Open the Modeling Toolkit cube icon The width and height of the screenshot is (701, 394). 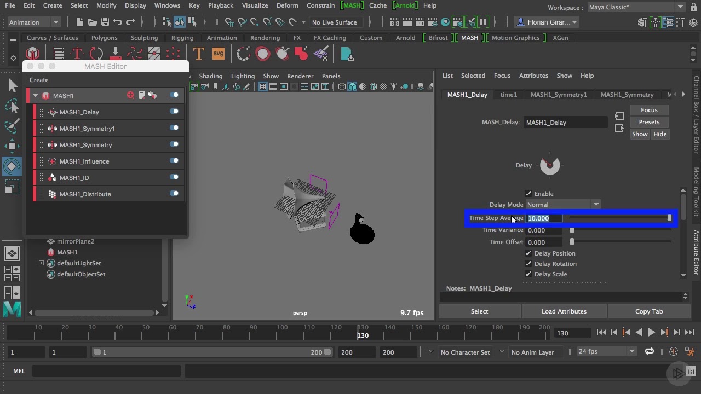[643, 22]
